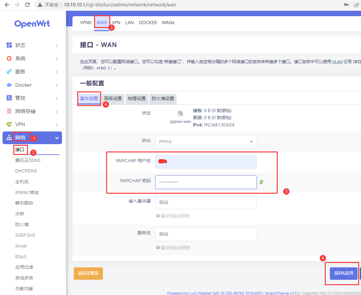This screenshot has height=295, width=361.
Task: Open the 高级设置 tab
Action: point(113,99)
